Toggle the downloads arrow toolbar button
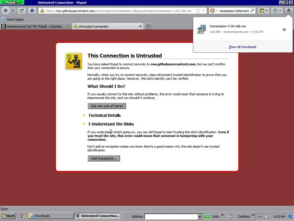 (x=289, y=11)
